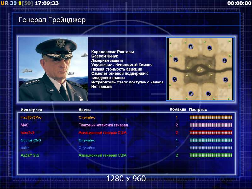Image resolution: width=252 pixels, height=189 pixels.
Task: Select player name Hadi[3v3Pro
Action: point(31,117)
